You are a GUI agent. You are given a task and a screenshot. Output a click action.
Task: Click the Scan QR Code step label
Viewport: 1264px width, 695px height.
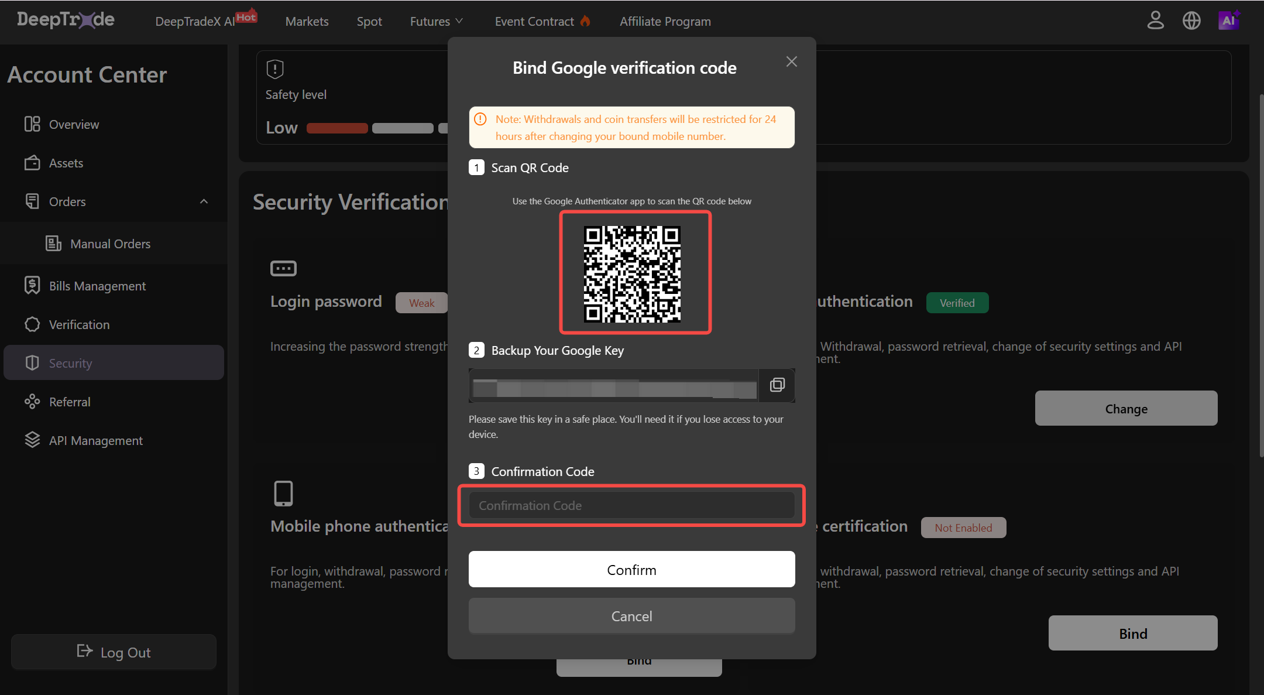pyautogui.click(x=530, y=168)
